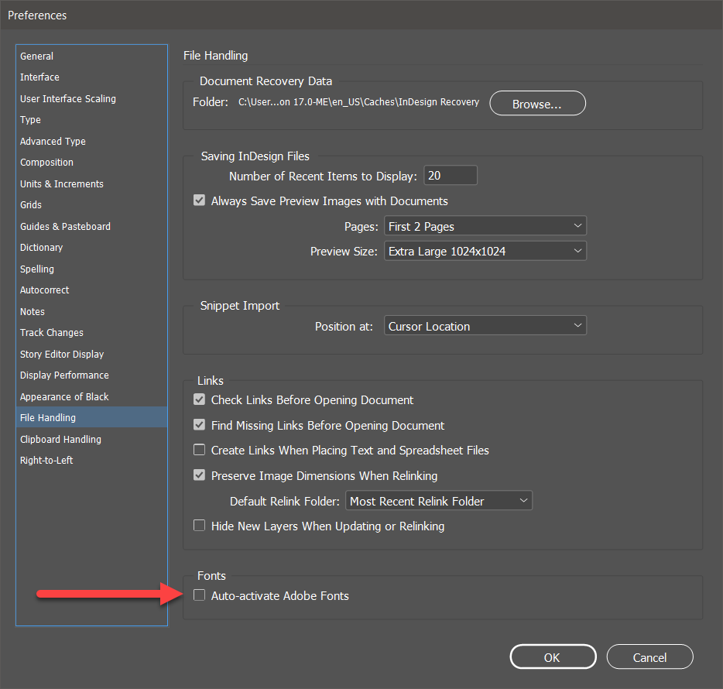This screenshot has height=689, width=723.
Task: Select Appearance of Black
Action: pyautogui.click(x=91, y=396)
